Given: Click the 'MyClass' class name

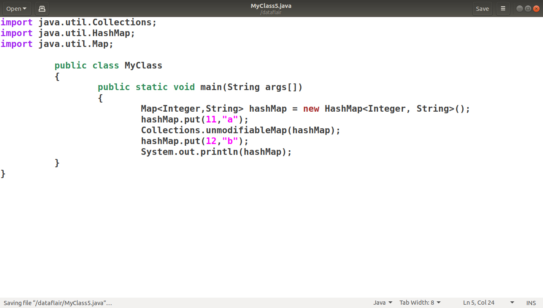Looking at the screenshot, I should point(143,66).
